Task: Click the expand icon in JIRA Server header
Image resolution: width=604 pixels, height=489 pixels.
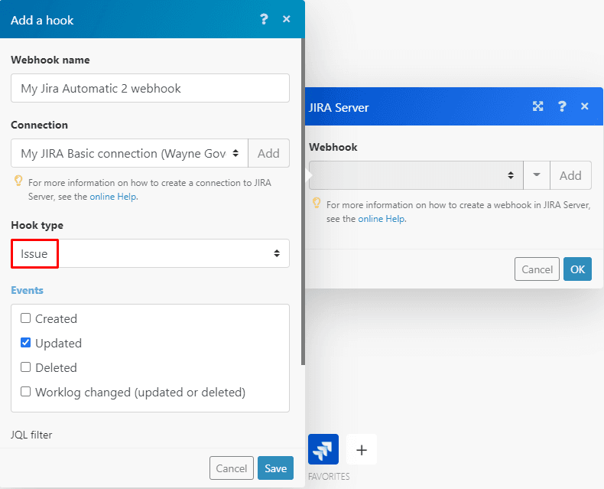Action: coord(537,106)
